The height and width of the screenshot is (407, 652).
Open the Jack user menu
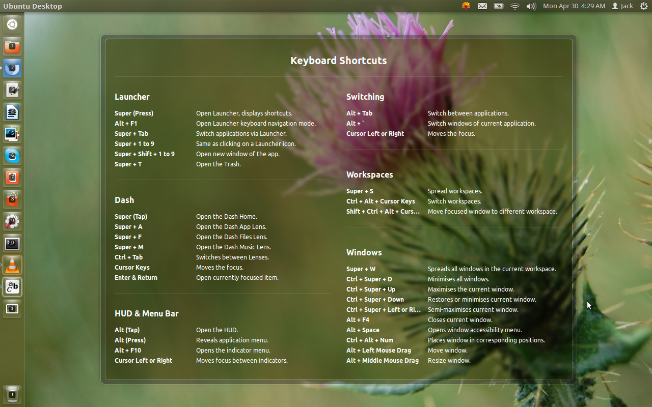click(x=622, y=6)
